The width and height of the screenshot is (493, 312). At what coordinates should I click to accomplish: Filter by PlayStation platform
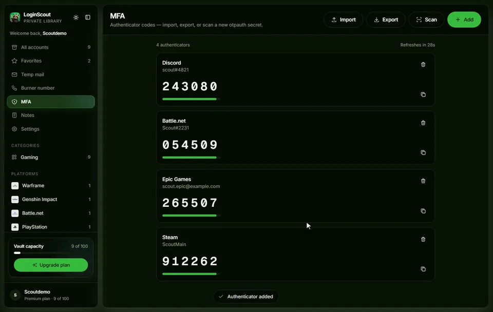51,227
